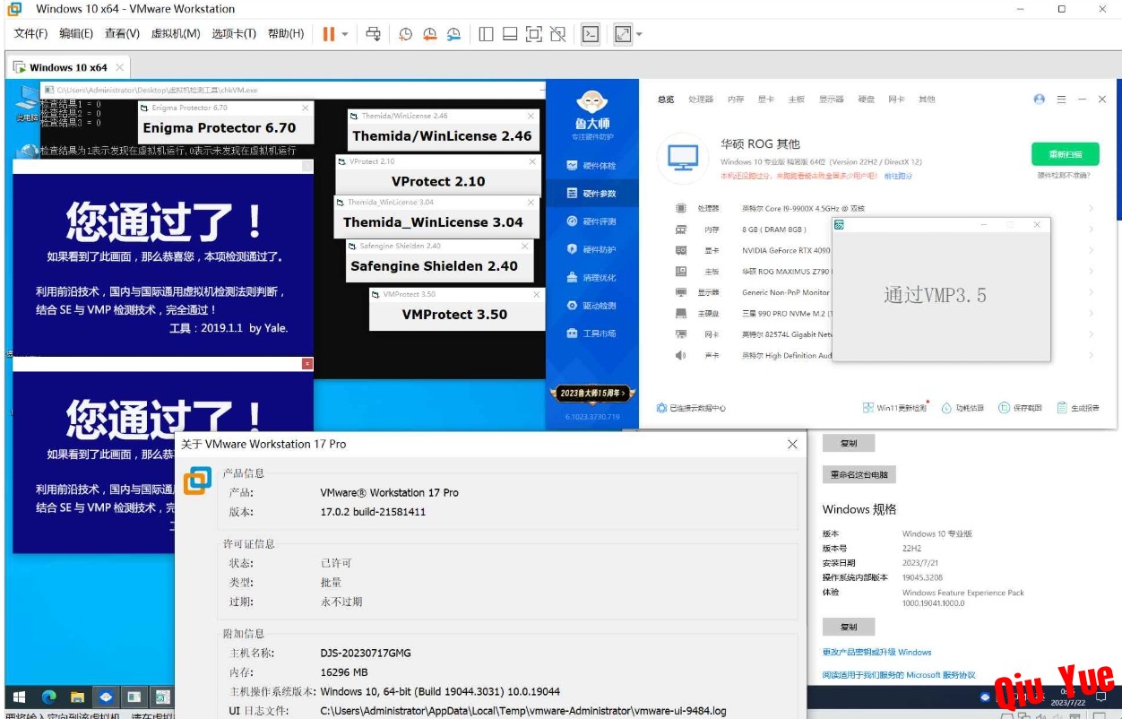Open the 虚拟机(M) menu
Screen dimensions: 1122x719
(176, 33)
